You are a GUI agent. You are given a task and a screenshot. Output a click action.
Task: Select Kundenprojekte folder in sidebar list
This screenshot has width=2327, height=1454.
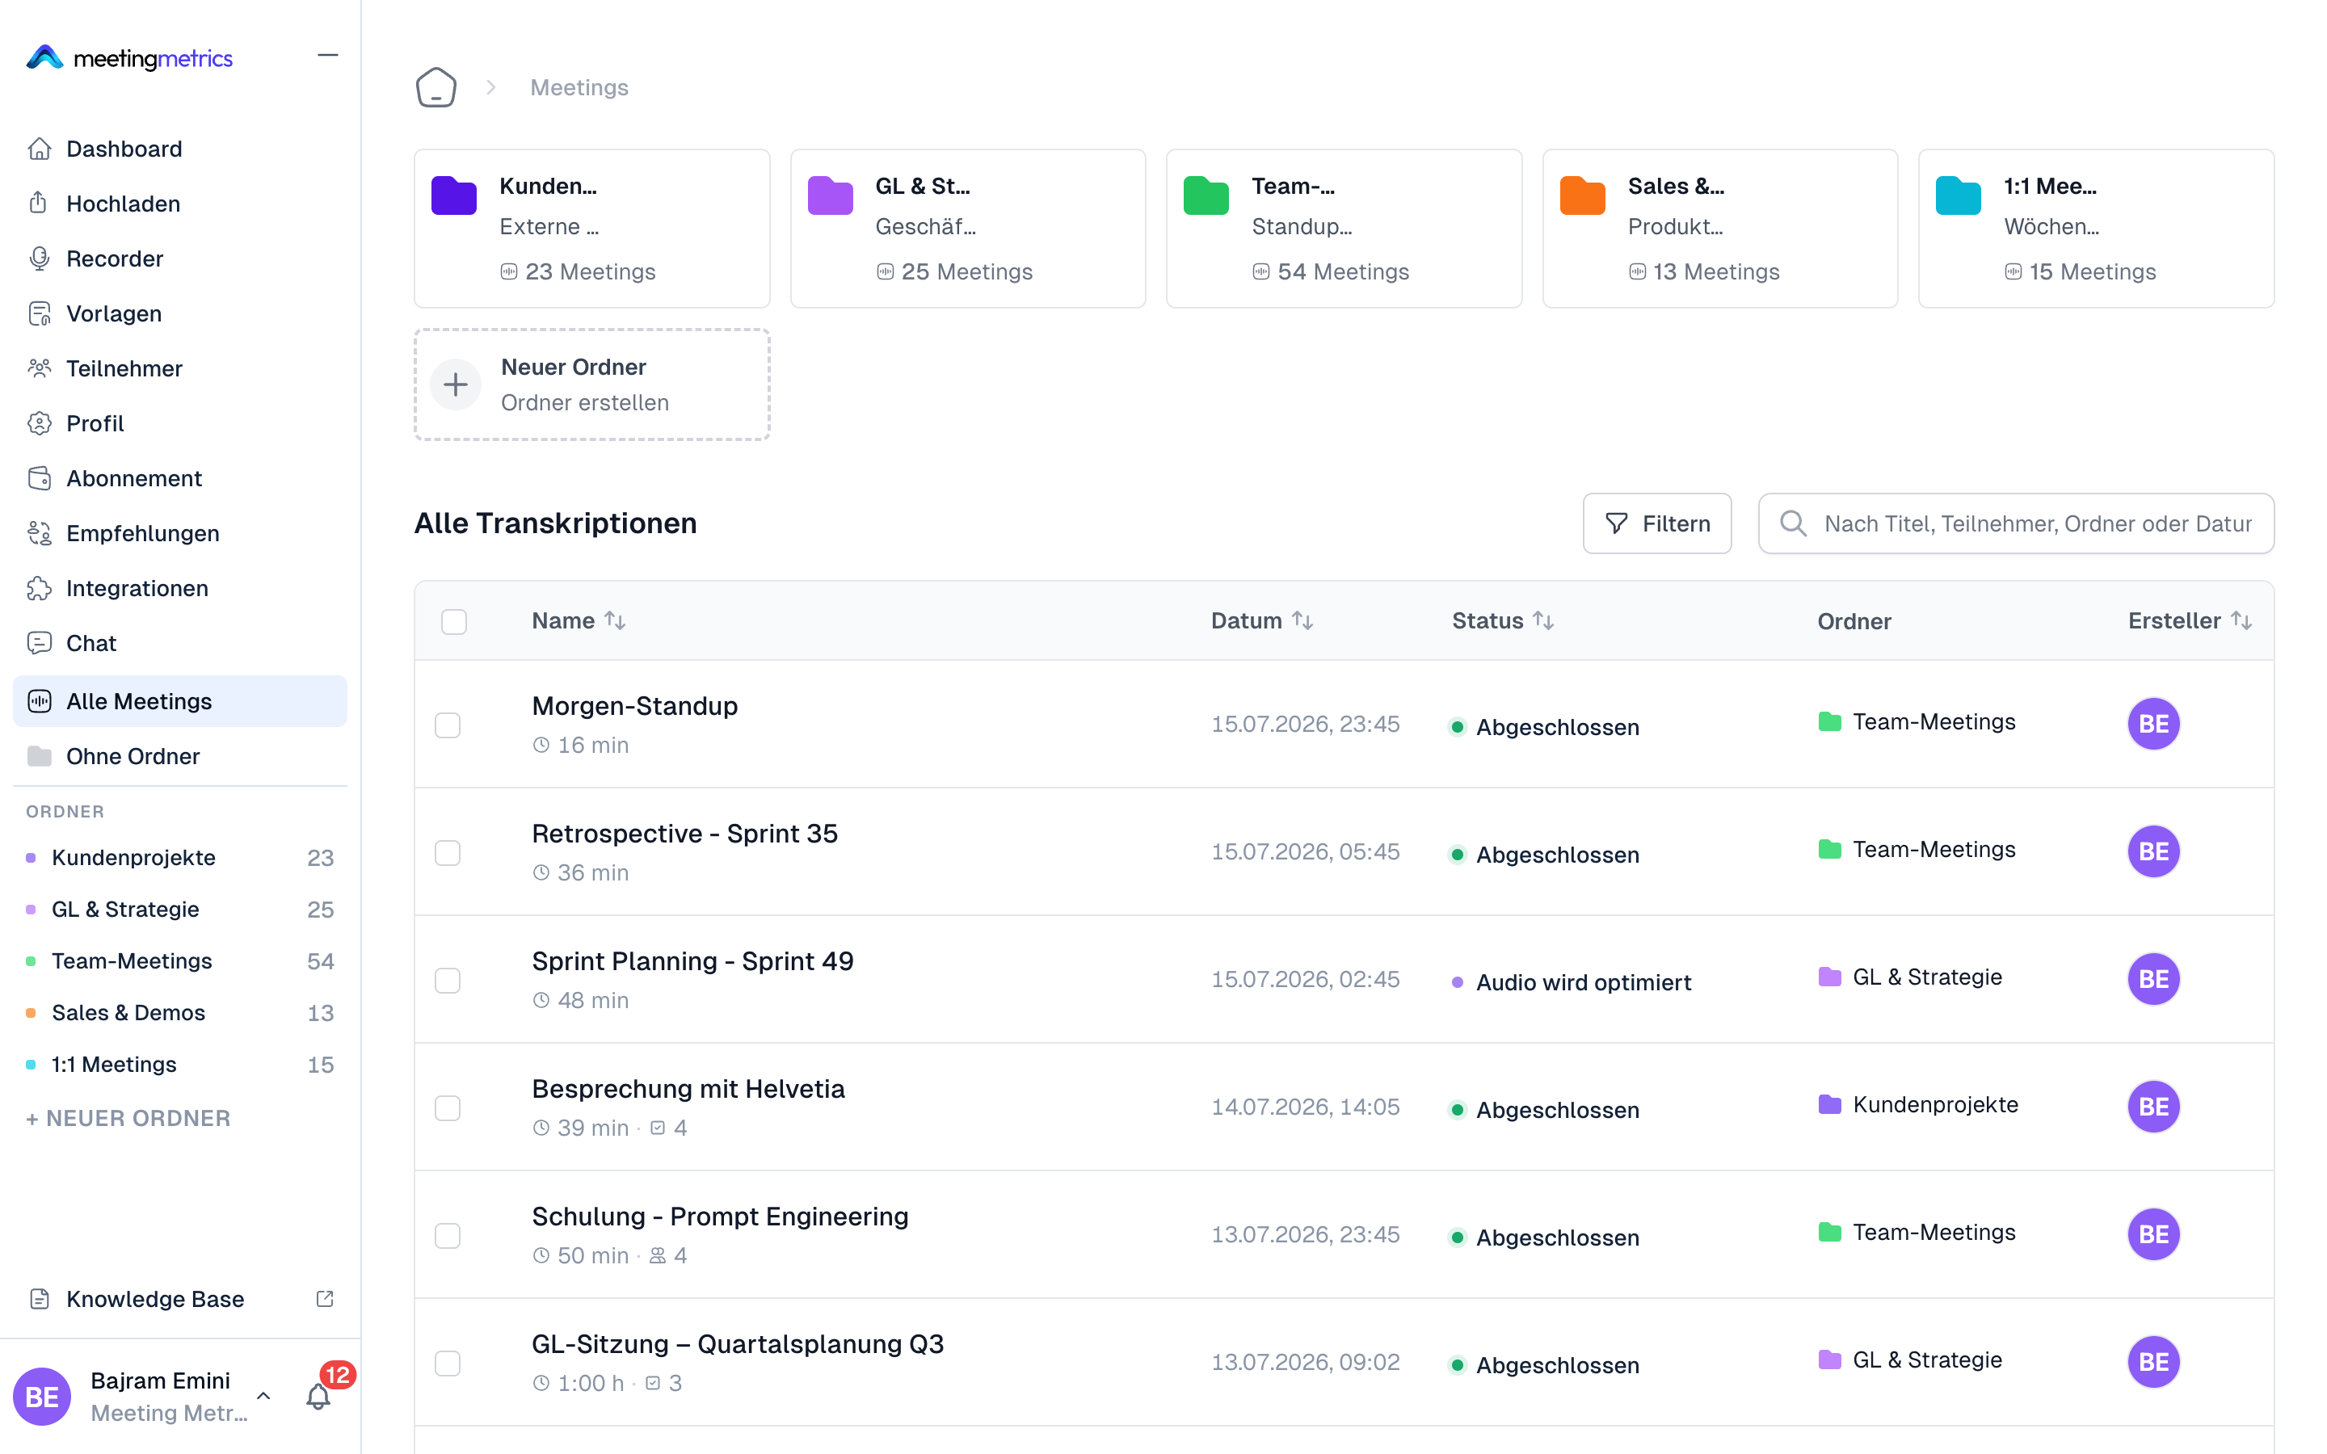[x=180, y=857]
